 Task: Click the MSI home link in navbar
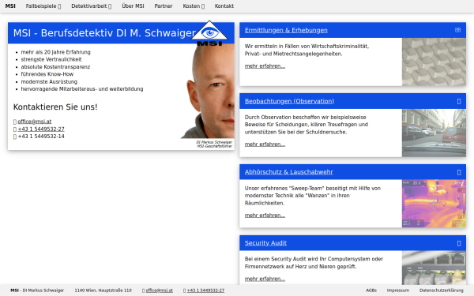point(10,6)
